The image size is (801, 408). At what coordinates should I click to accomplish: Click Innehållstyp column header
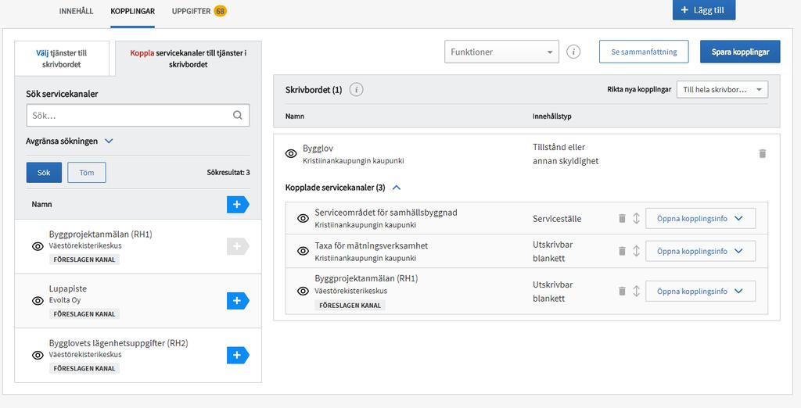tap(551, 116)
